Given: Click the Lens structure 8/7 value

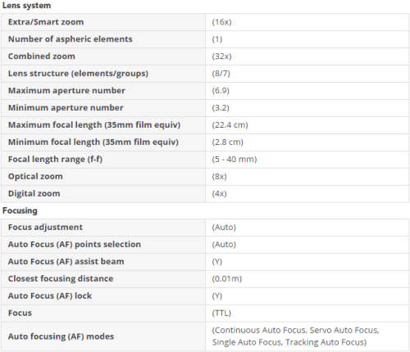Looking at the screenshot, I should coord(221,74).
